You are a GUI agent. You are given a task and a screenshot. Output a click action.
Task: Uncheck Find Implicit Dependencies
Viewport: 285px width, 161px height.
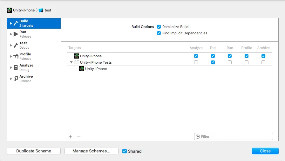(159, 33)
